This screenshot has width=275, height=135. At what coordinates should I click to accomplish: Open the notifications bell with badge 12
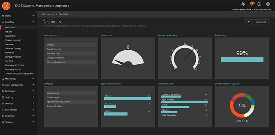[251, 4]
